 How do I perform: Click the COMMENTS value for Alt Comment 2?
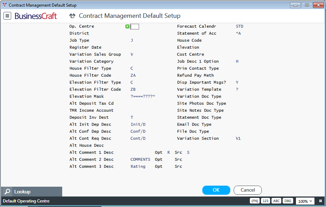pyautogui.click(x=140, y=159)
